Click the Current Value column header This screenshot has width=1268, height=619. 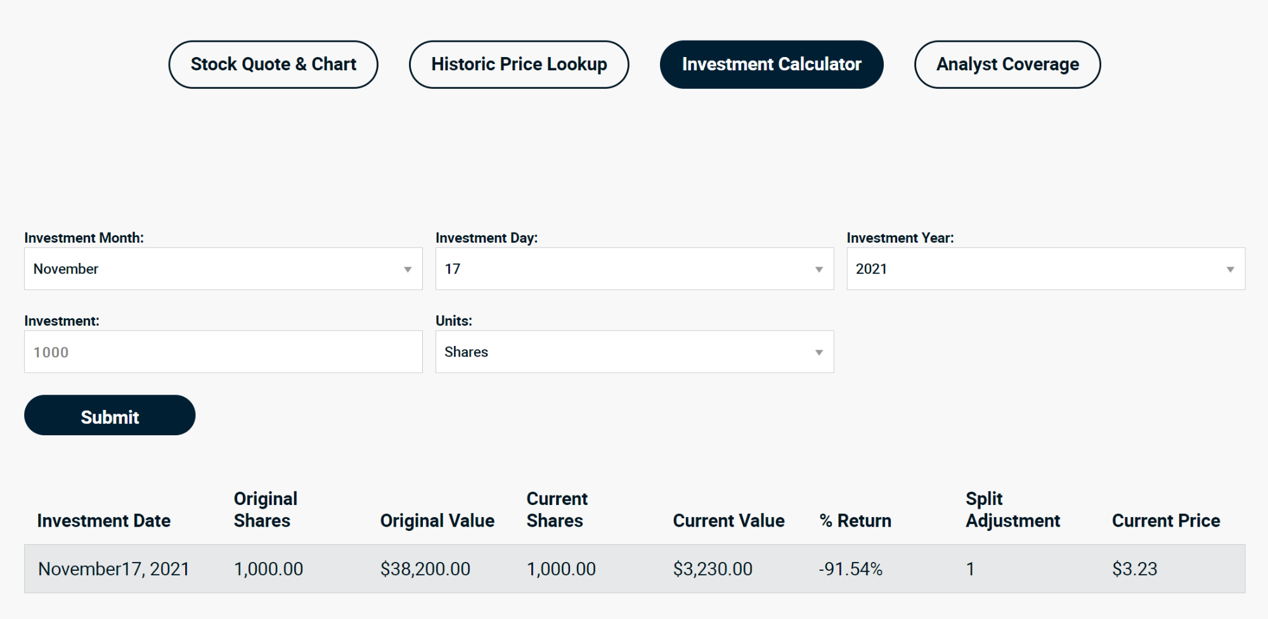728,520
